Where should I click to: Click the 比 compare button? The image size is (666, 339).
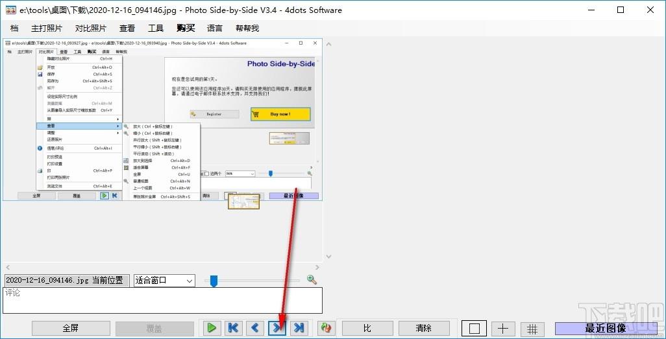tap(367, 329)
